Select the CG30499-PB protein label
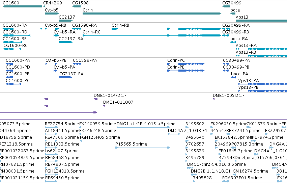 pos(236,67)
